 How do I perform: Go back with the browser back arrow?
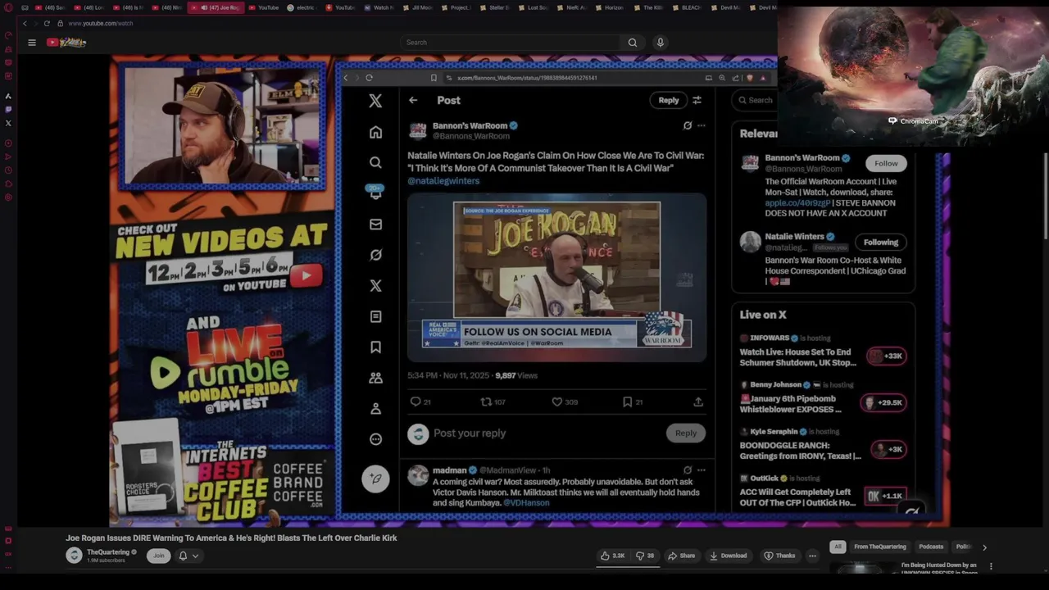(x=25, y=23)
